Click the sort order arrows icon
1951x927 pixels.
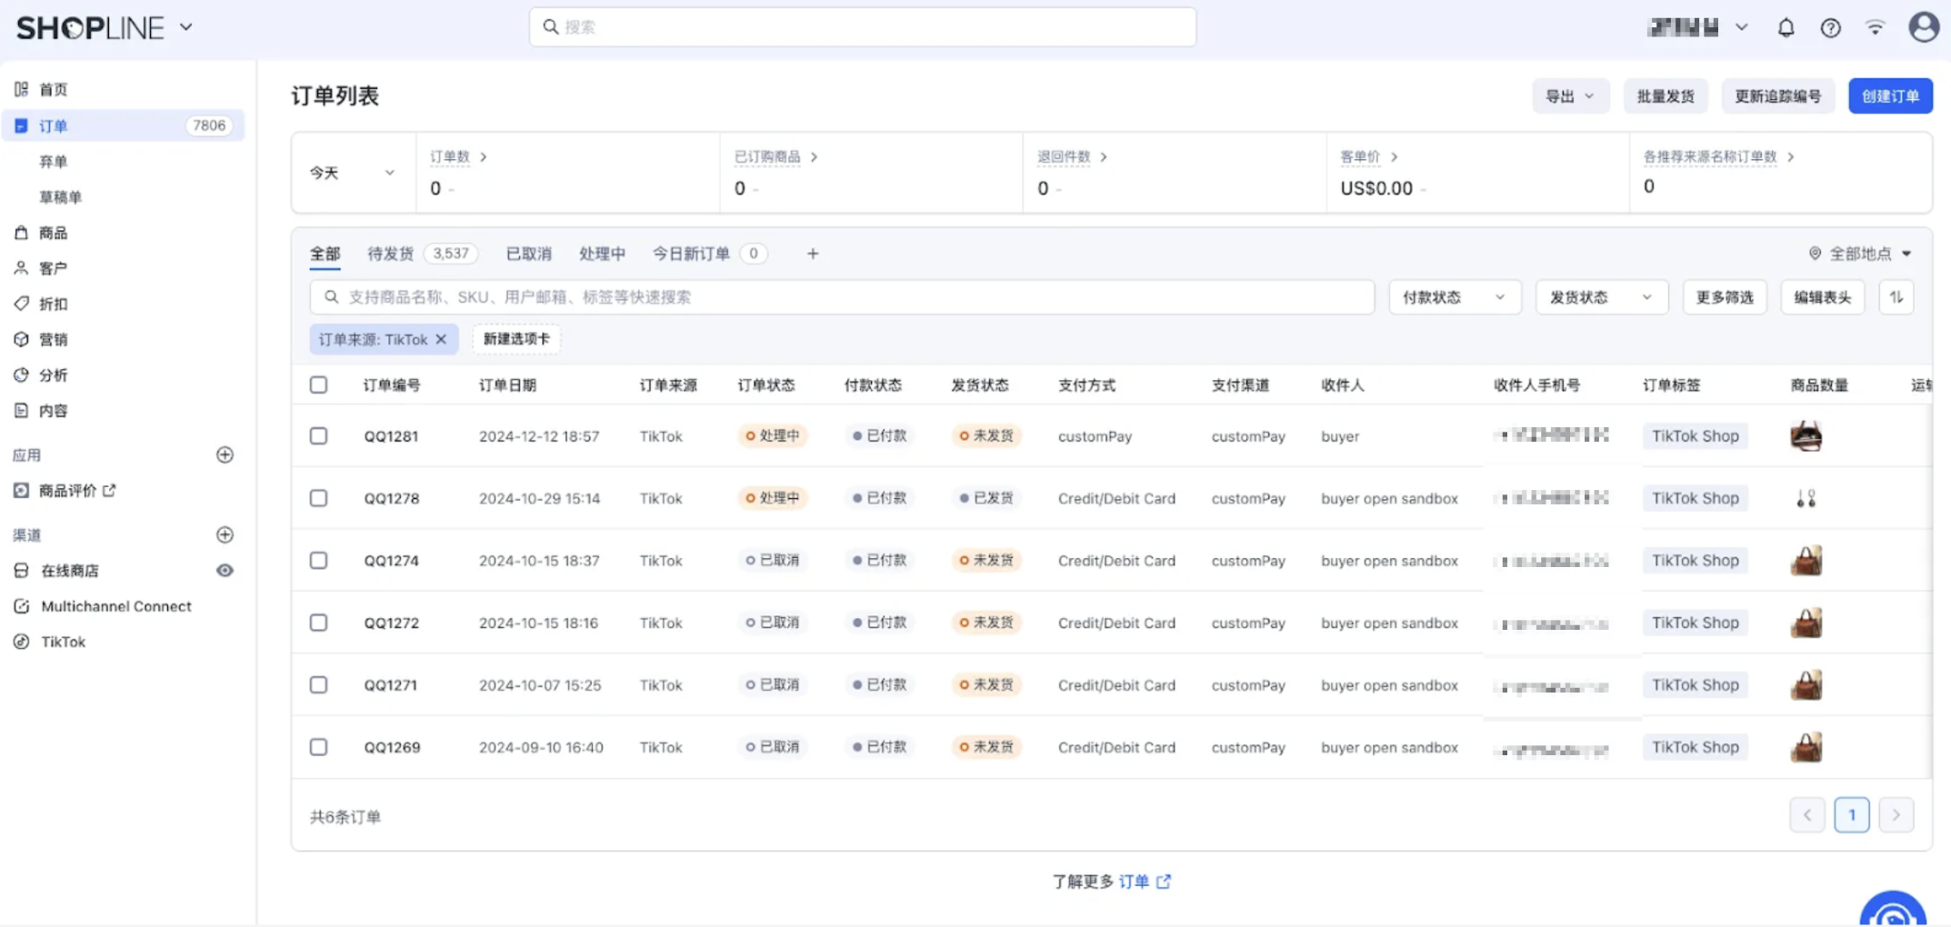(1896, 297)
